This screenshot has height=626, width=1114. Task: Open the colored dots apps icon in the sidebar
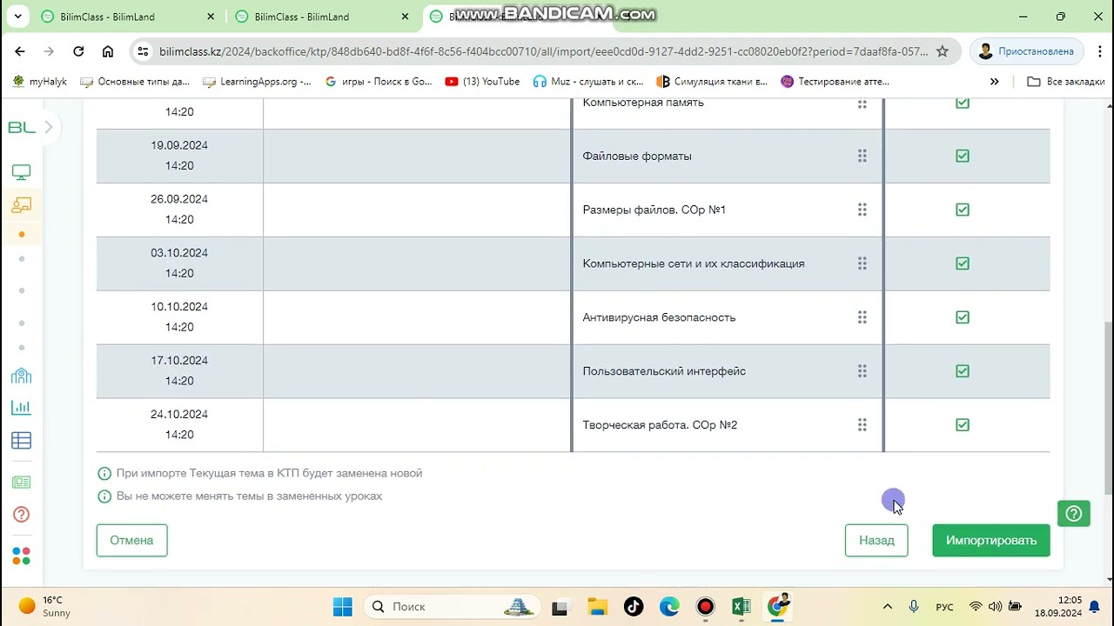(22, 556)
